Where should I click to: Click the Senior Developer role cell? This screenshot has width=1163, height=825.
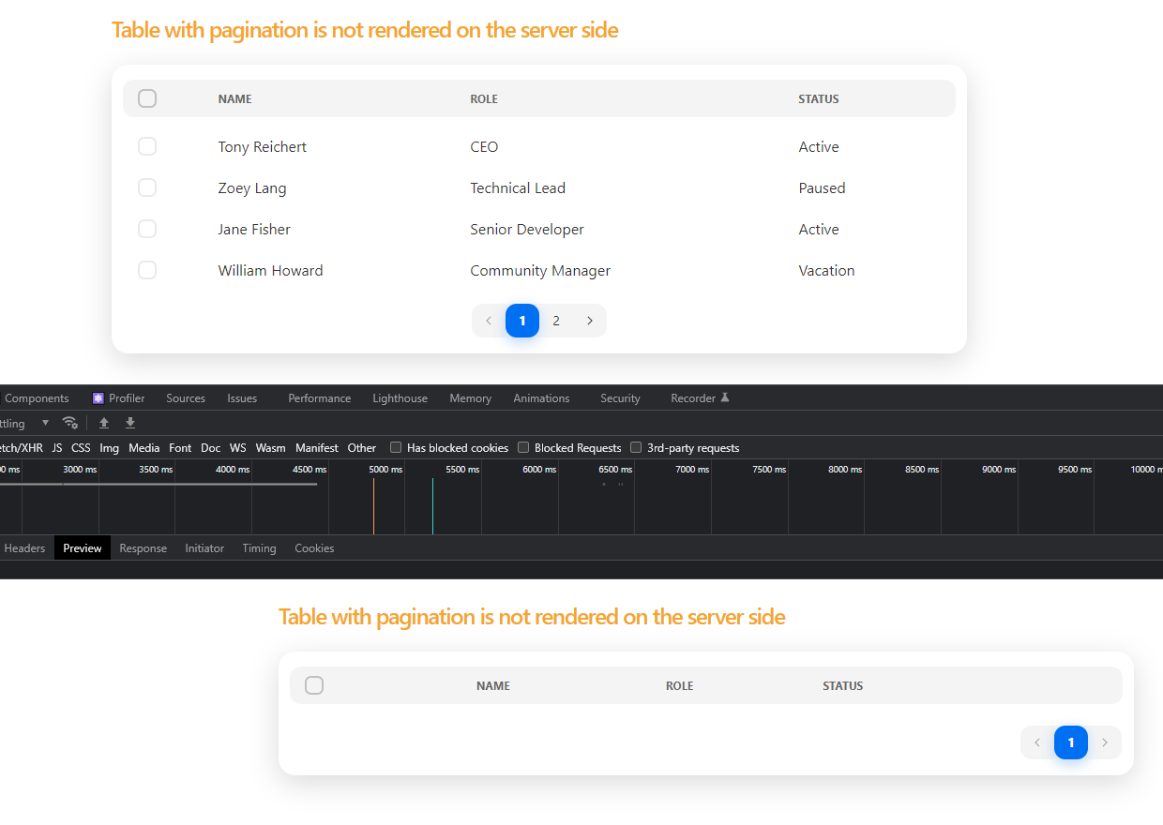pos(527,229)
